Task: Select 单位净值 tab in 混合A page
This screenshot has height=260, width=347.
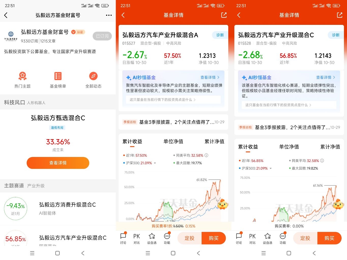Action: pos(173,141)
